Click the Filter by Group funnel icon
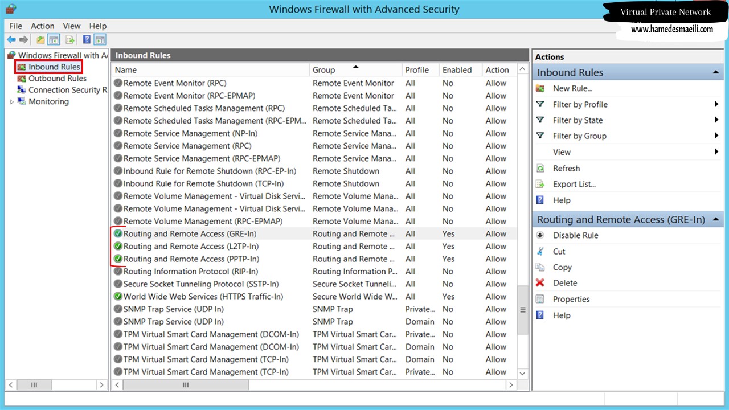The width and height of the screenshot is (729, 410). (x=540, y=136)
